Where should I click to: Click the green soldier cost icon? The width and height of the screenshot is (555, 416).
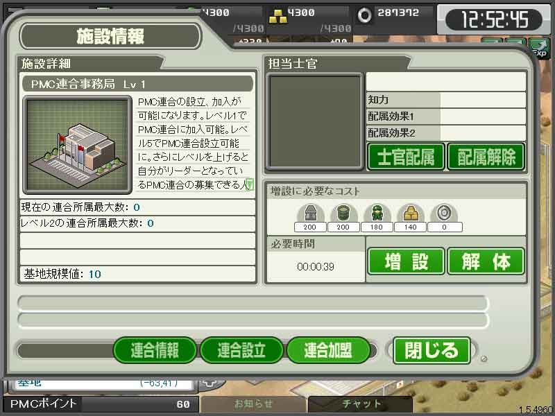click(377, 213)
